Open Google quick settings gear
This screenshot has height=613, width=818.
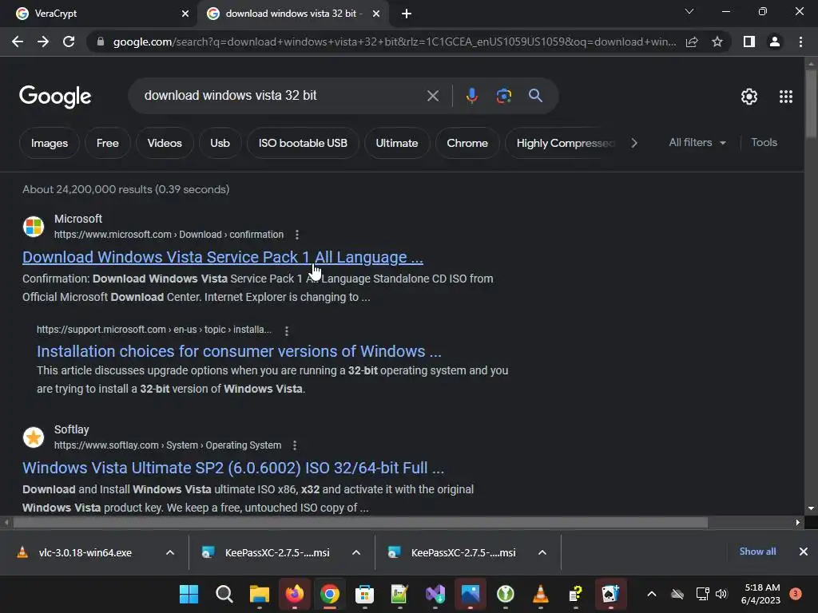(749, 97)
